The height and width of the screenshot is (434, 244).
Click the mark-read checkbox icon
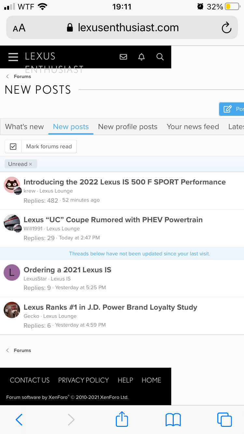[13, 146]
